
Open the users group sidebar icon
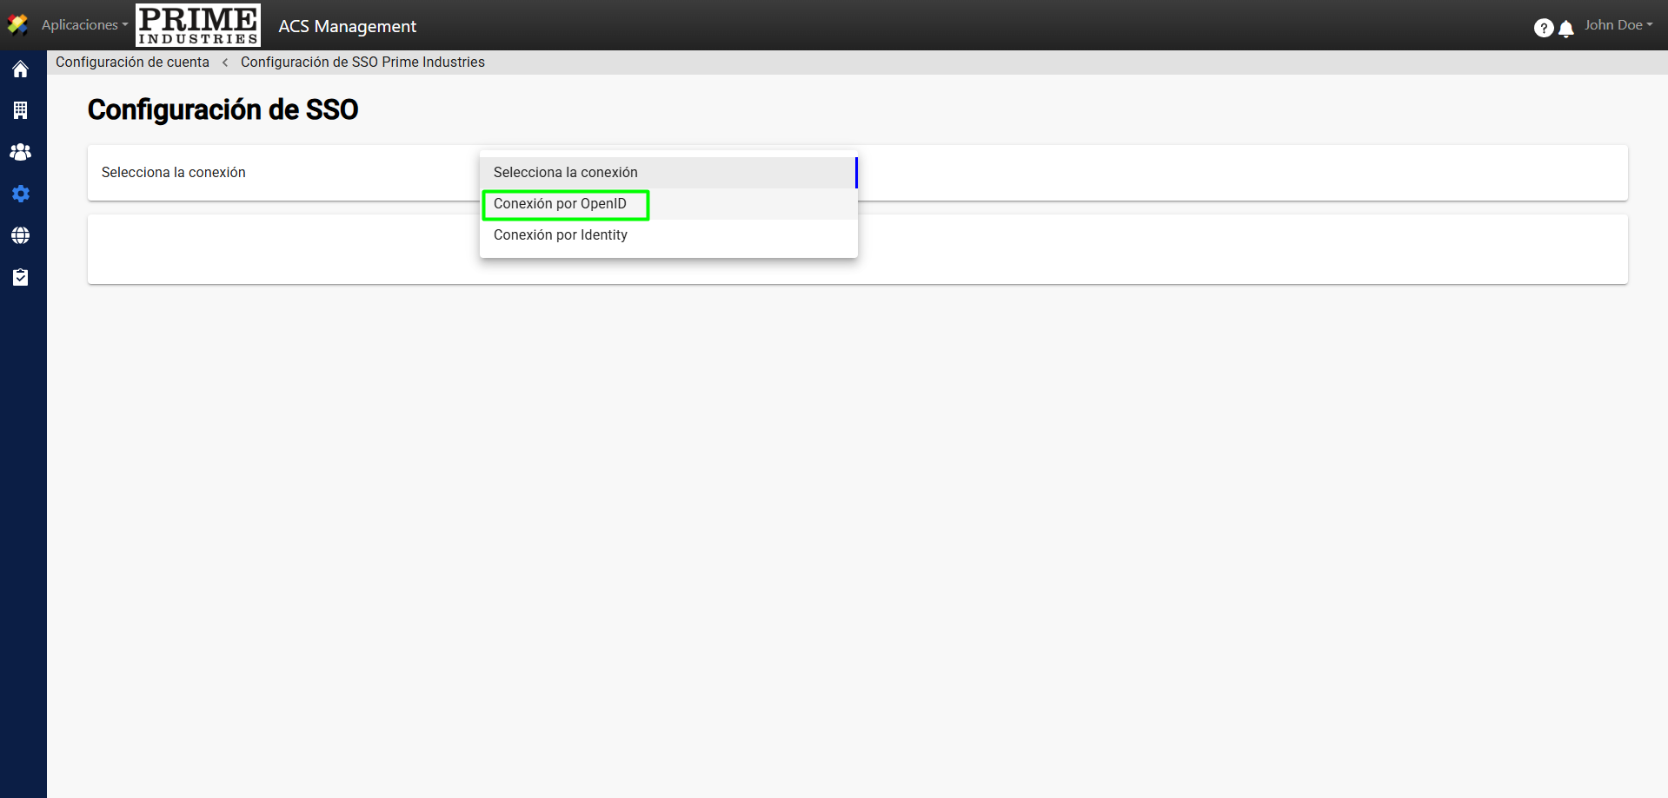21,152
